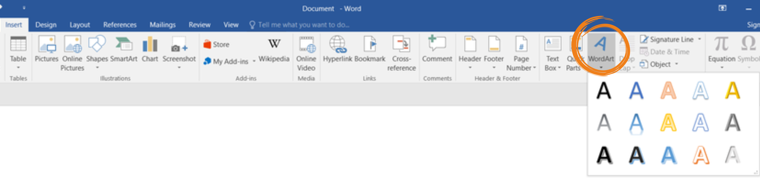Open the Page Number menu
Image resolution: width=760 pixels, height=178 pixels.
521,53
